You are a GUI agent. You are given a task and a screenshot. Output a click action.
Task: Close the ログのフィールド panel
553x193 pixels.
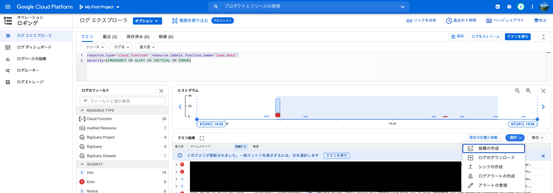point(161,91)
